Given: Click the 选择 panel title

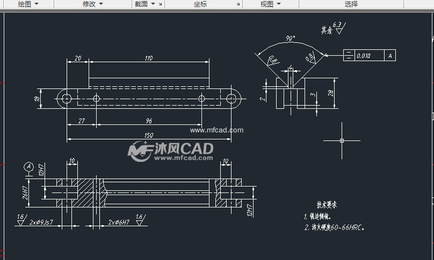Looking at the screenshot, I should (x=351, y=4).
